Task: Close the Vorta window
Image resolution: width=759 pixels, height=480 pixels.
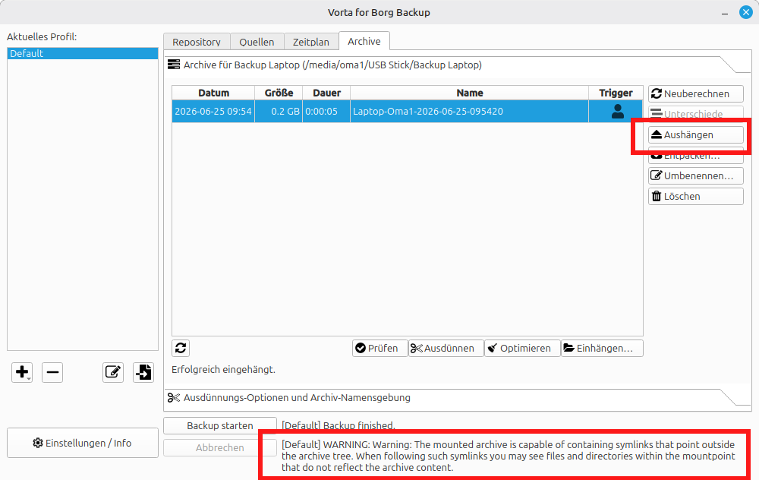Action: (x=745, y=12)
